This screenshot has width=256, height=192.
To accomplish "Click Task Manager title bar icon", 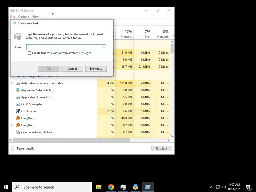I will 12,10.
